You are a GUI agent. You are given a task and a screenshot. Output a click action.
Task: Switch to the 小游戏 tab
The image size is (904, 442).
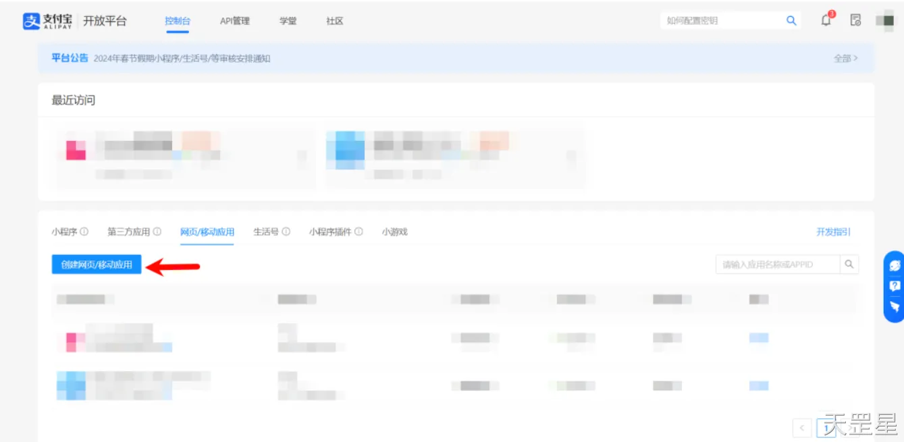[394, 231]
